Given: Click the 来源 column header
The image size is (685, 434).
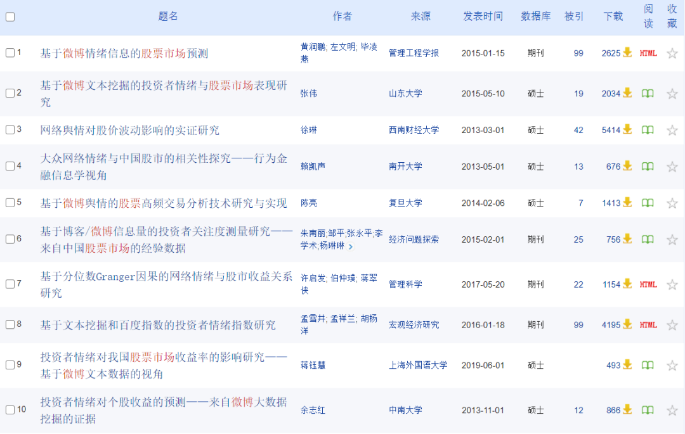Looking at the screenshot, I should [421, 16].
